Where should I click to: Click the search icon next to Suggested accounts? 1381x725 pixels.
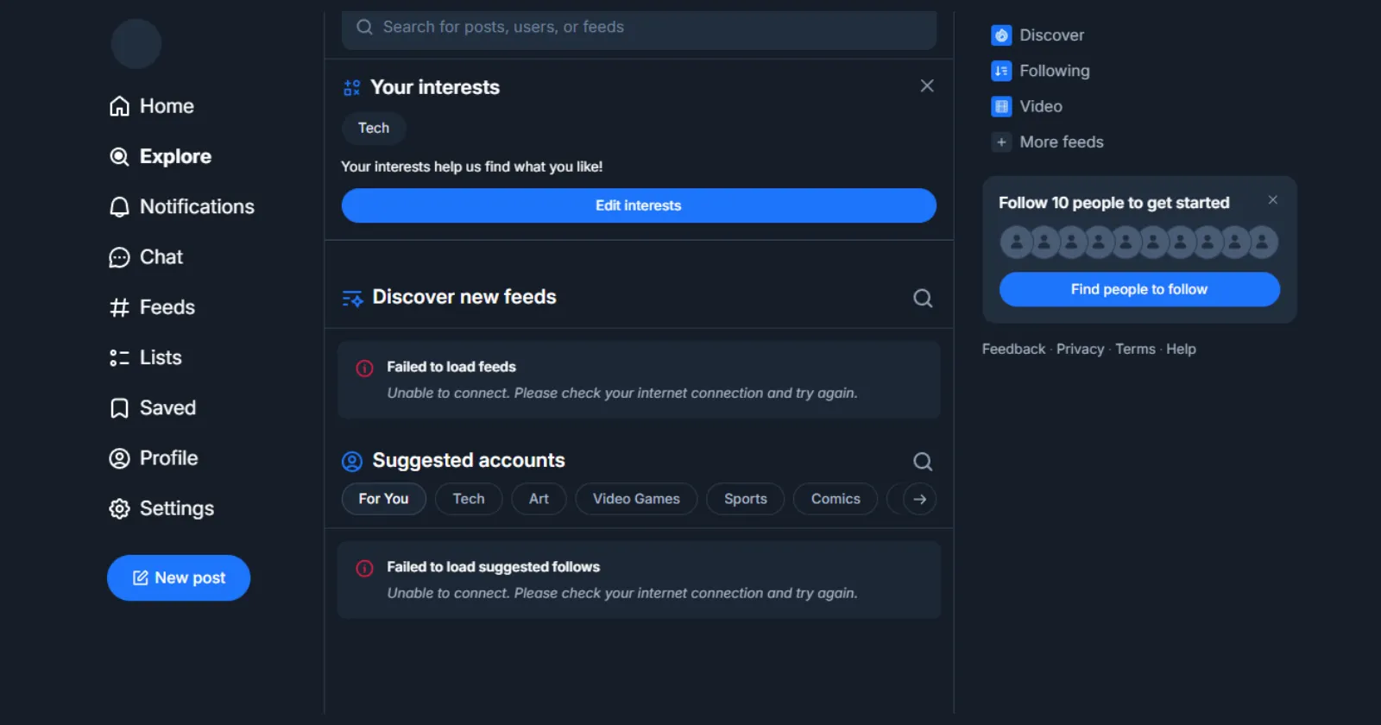923,462
